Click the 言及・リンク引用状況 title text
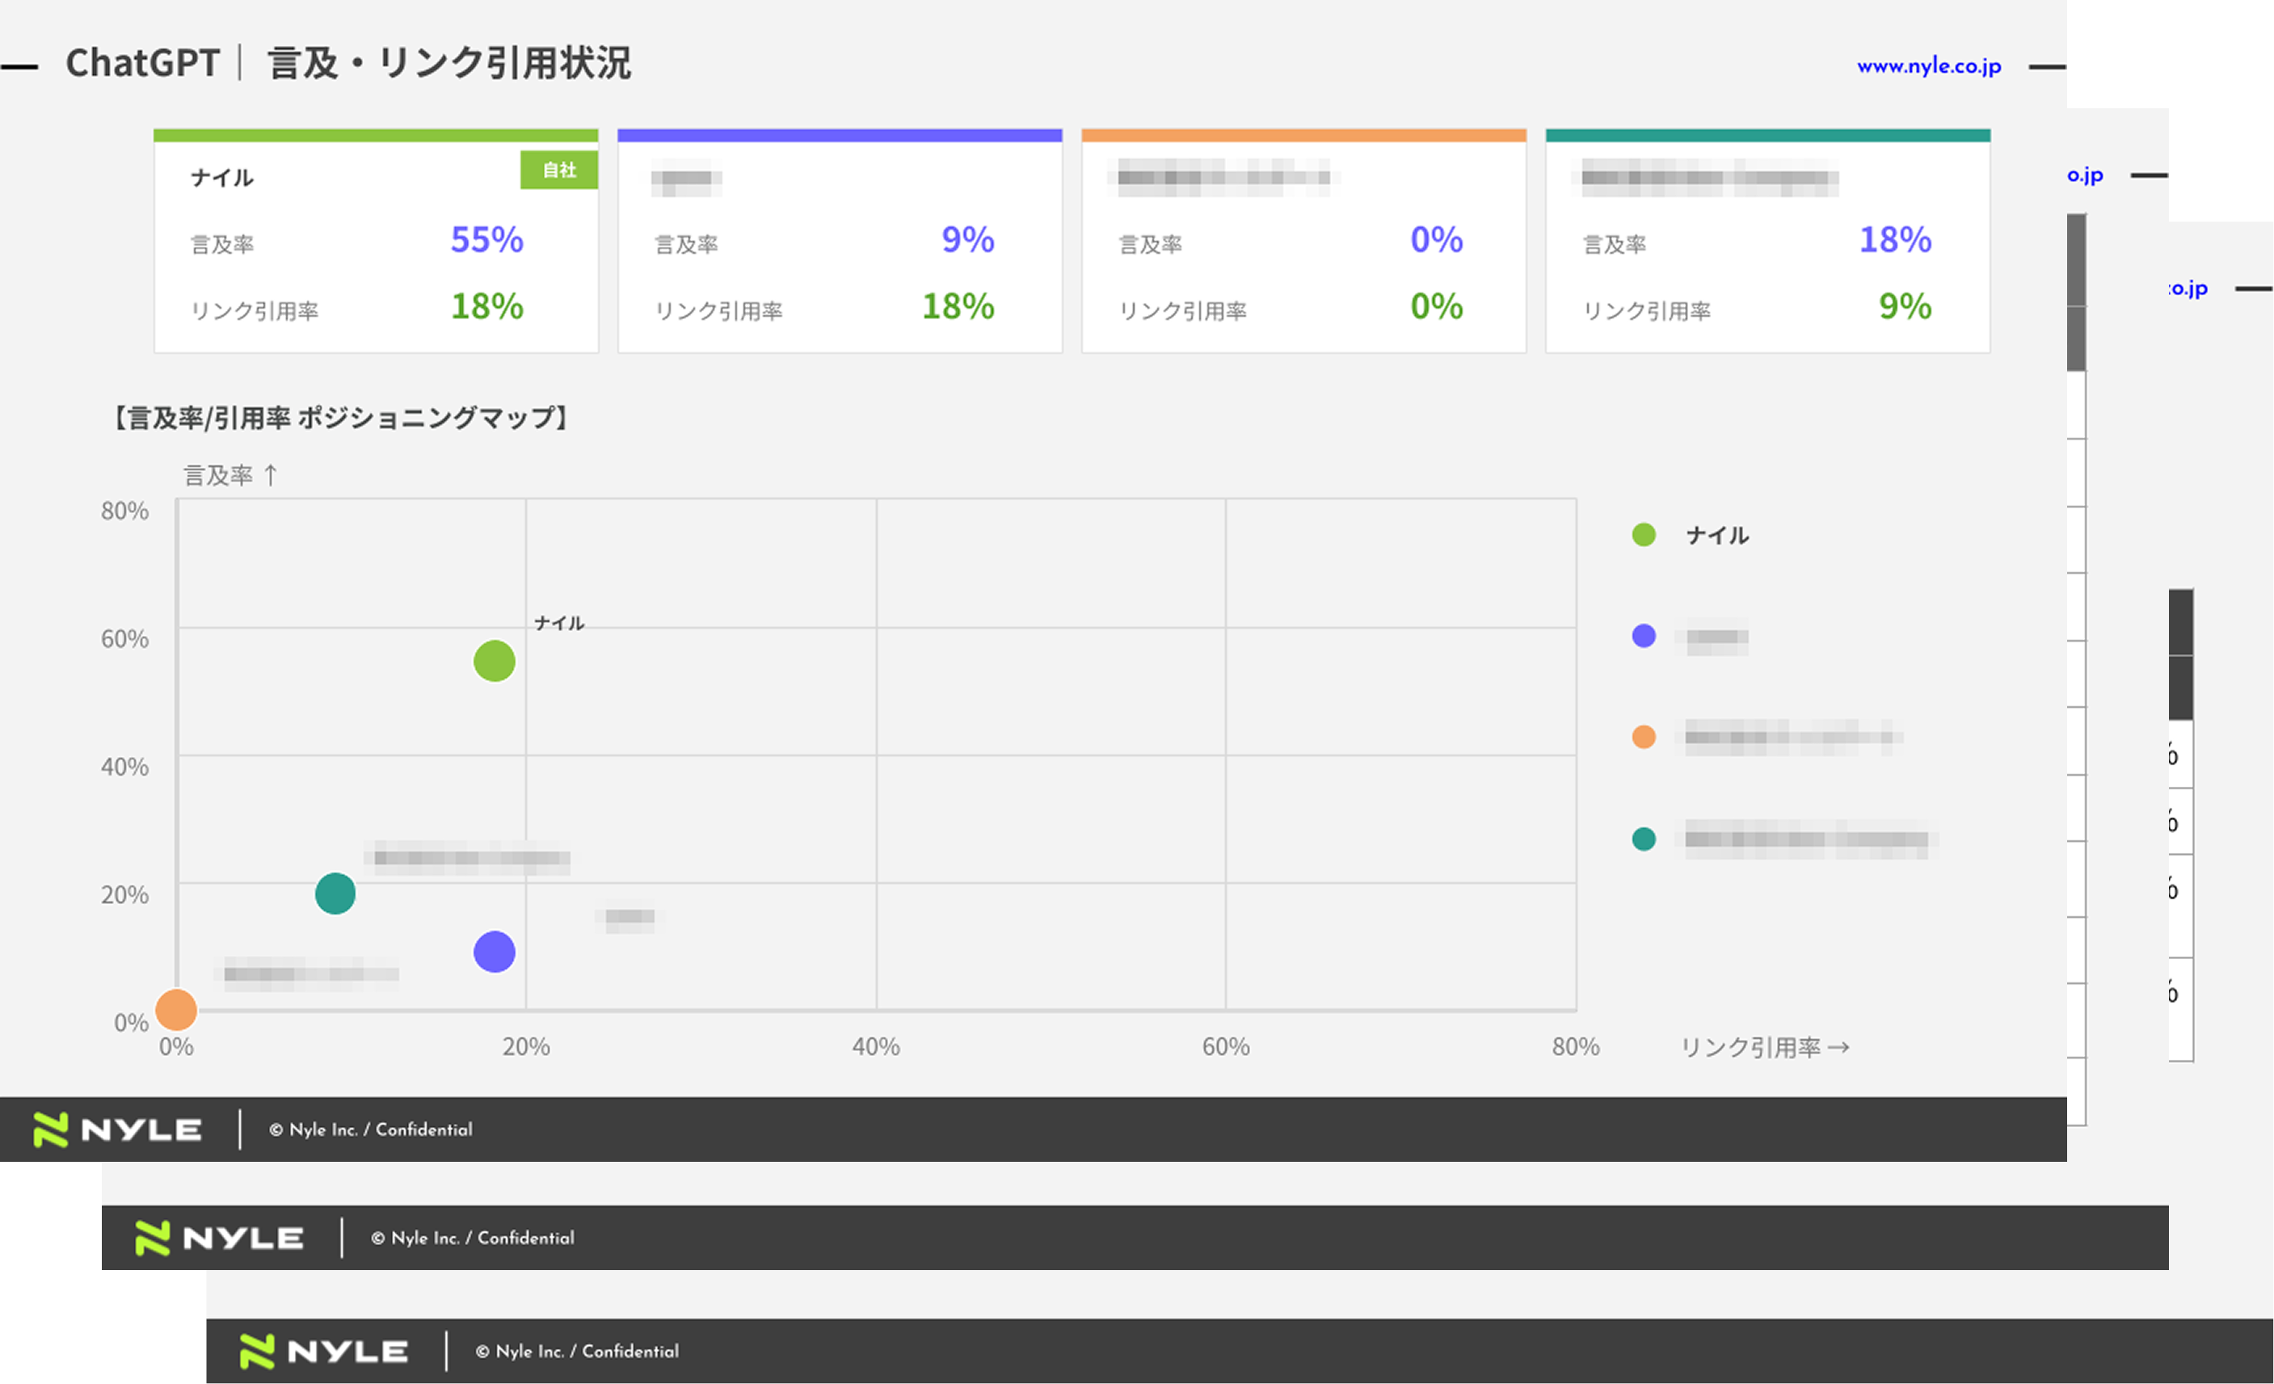2274x1384 pixels. click(x=449, y=64)
